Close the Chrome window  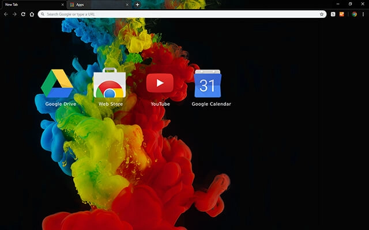(x=363, y=4)
